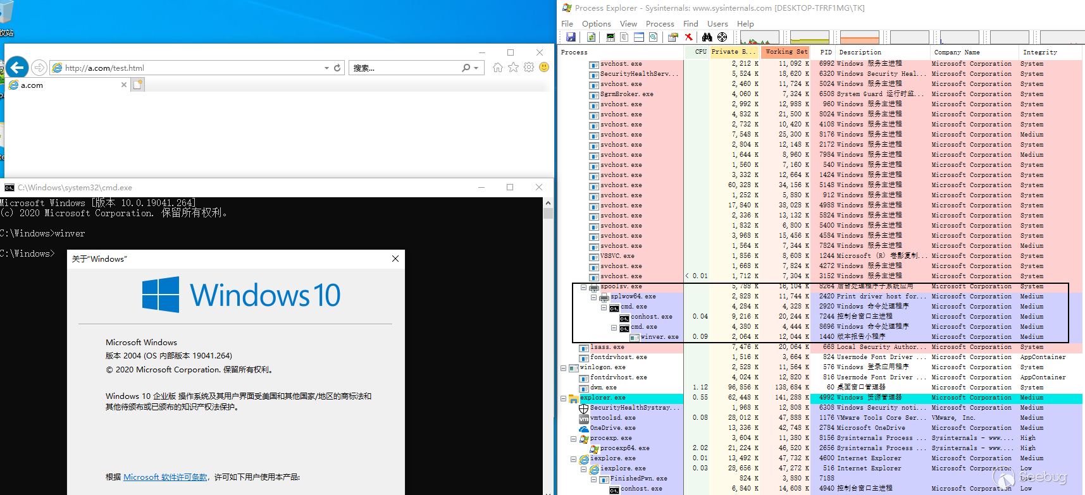Open the address bar autocomplete dropdown
The image size is (1085, 495).
pos(326,68)
